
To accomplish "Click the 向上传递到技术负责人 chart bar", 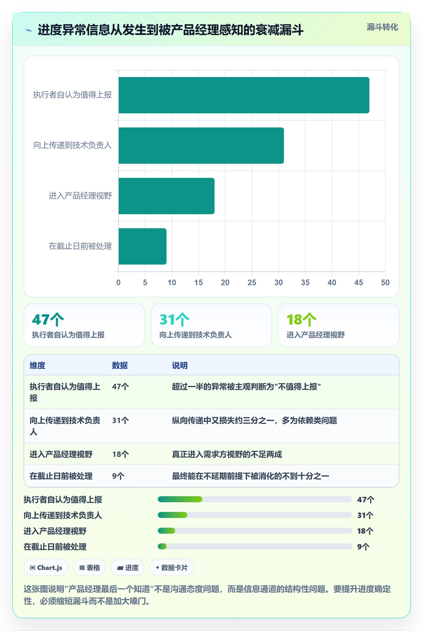I will 201,146.
